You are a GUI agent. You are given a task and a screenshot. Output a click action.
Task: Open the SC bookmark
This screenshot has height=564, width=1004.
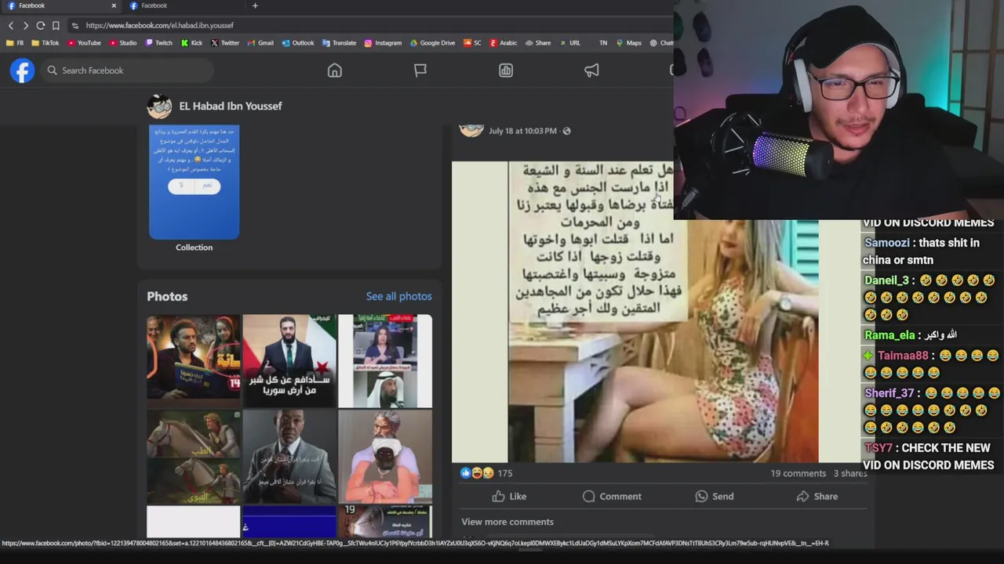[472, 43]
